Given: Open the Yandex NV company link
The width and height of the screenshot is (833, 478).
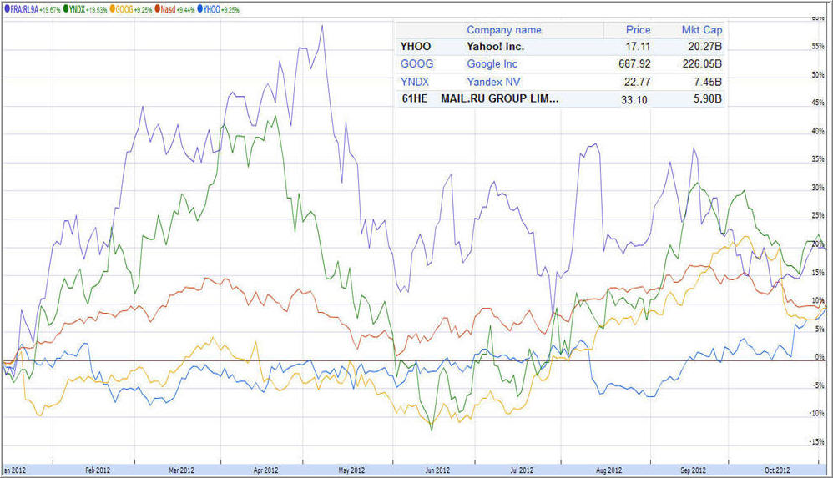Looking at the screenshot, I should 493,82.
